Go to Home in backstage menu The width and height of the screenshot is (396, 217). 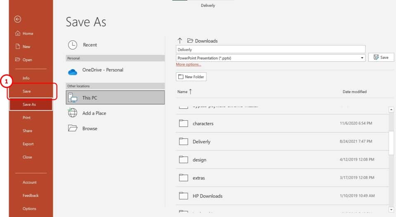tap(28, 33)
